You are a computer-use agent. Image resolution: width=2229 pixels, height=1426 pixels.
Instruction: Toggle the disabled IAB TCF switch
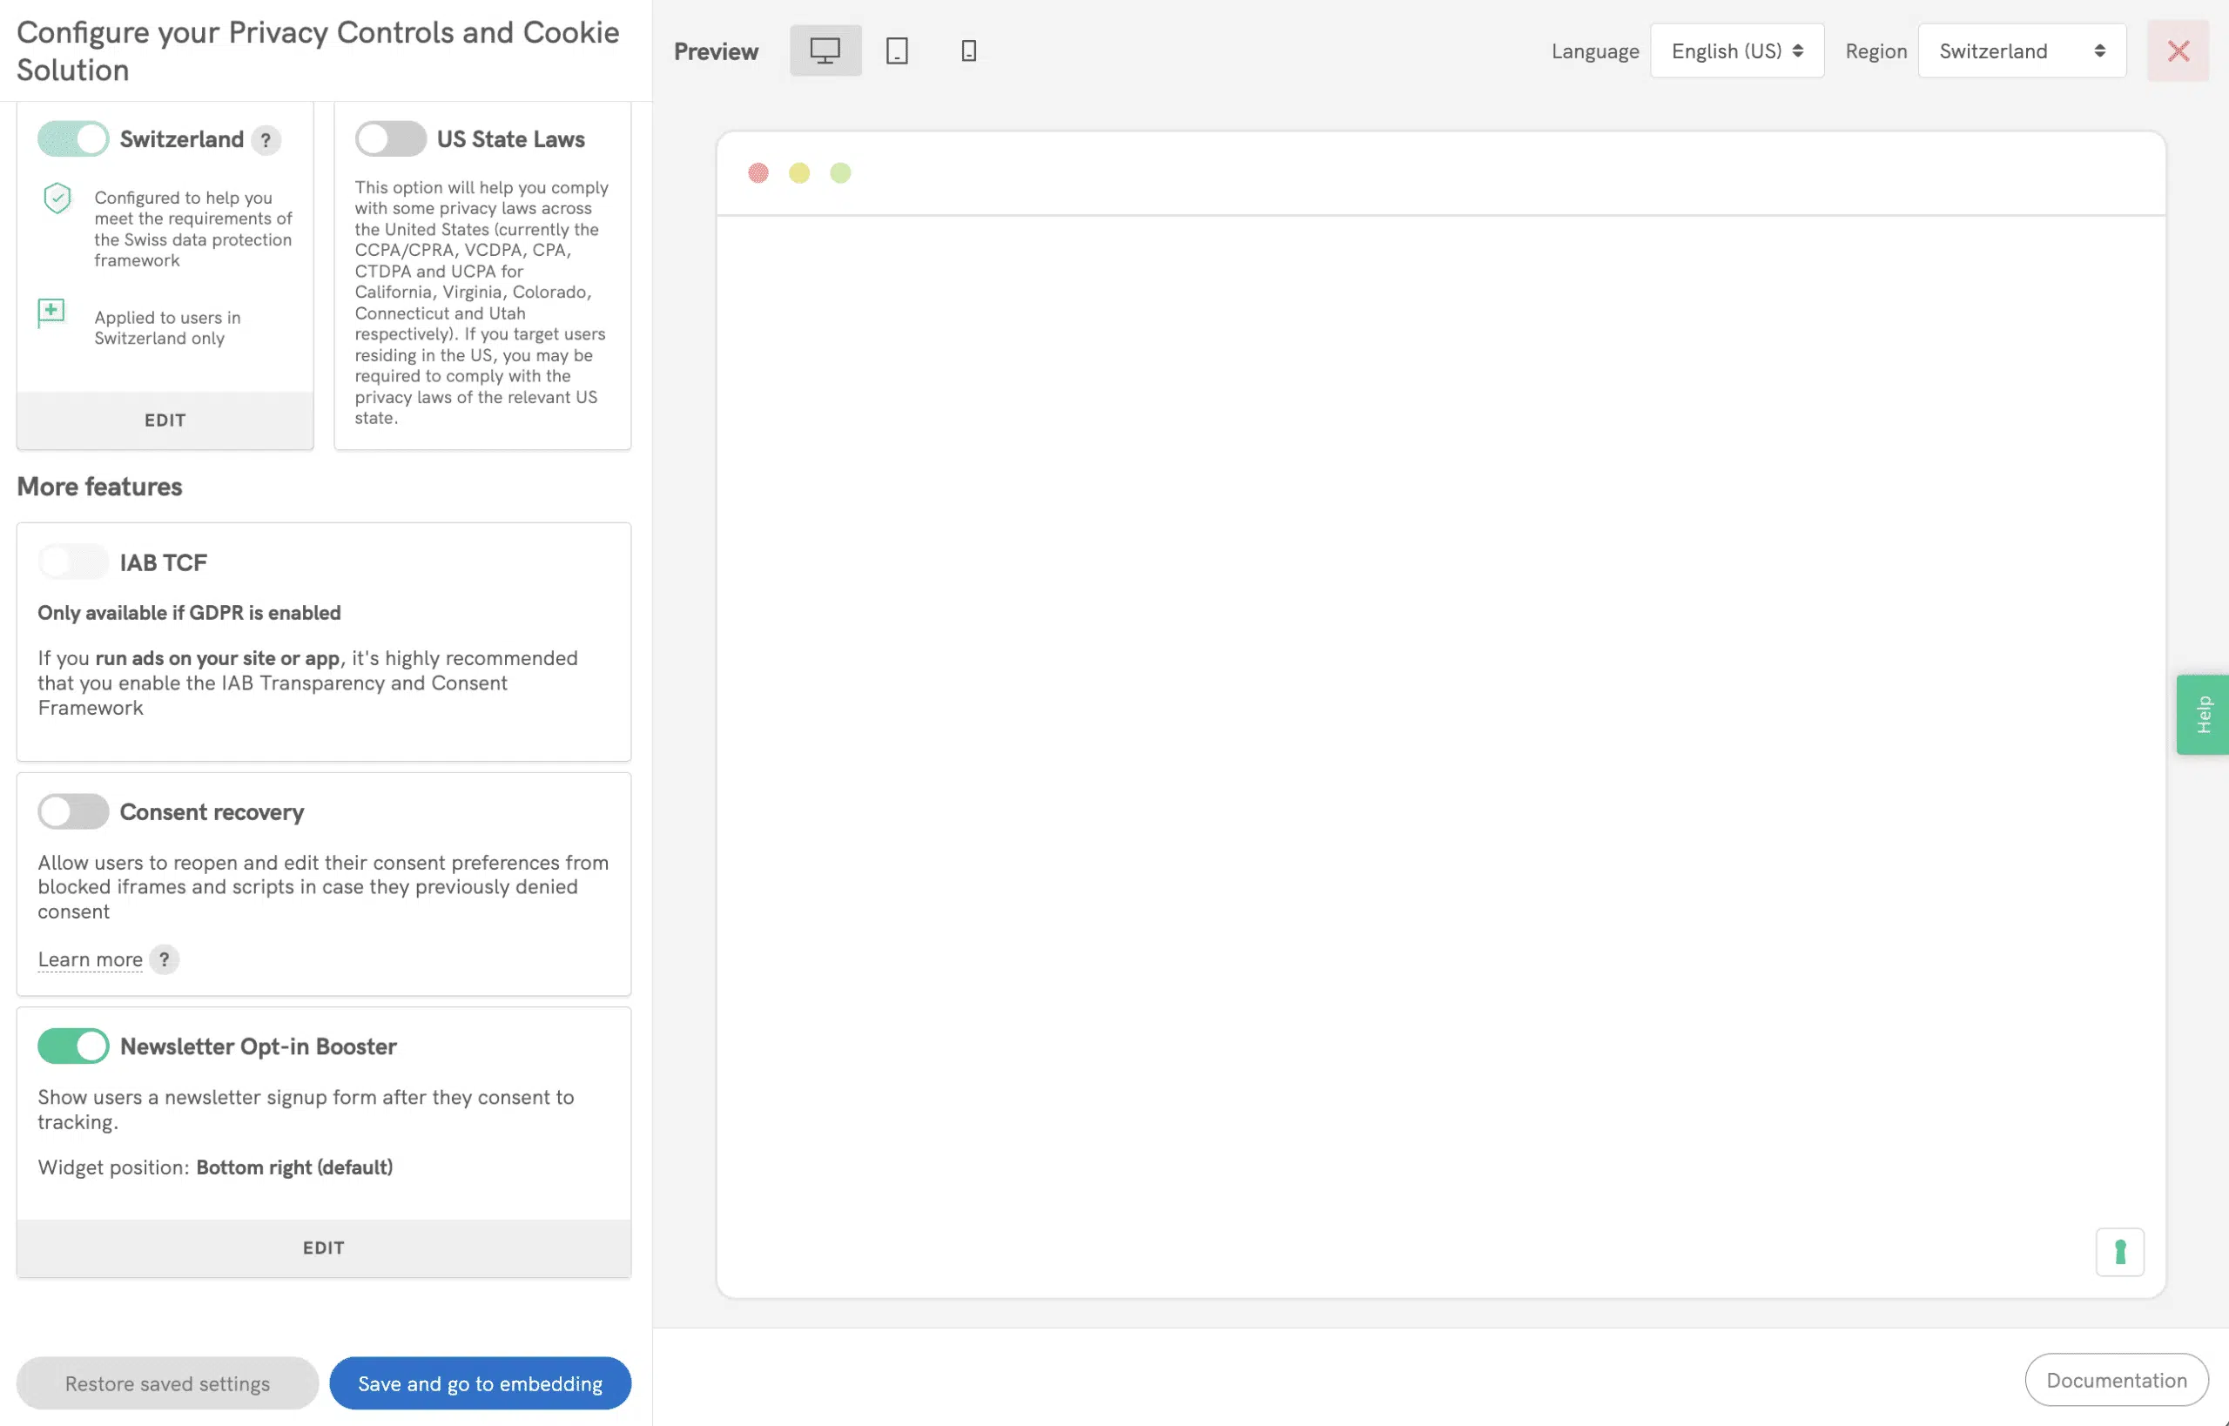pos(73,562)
